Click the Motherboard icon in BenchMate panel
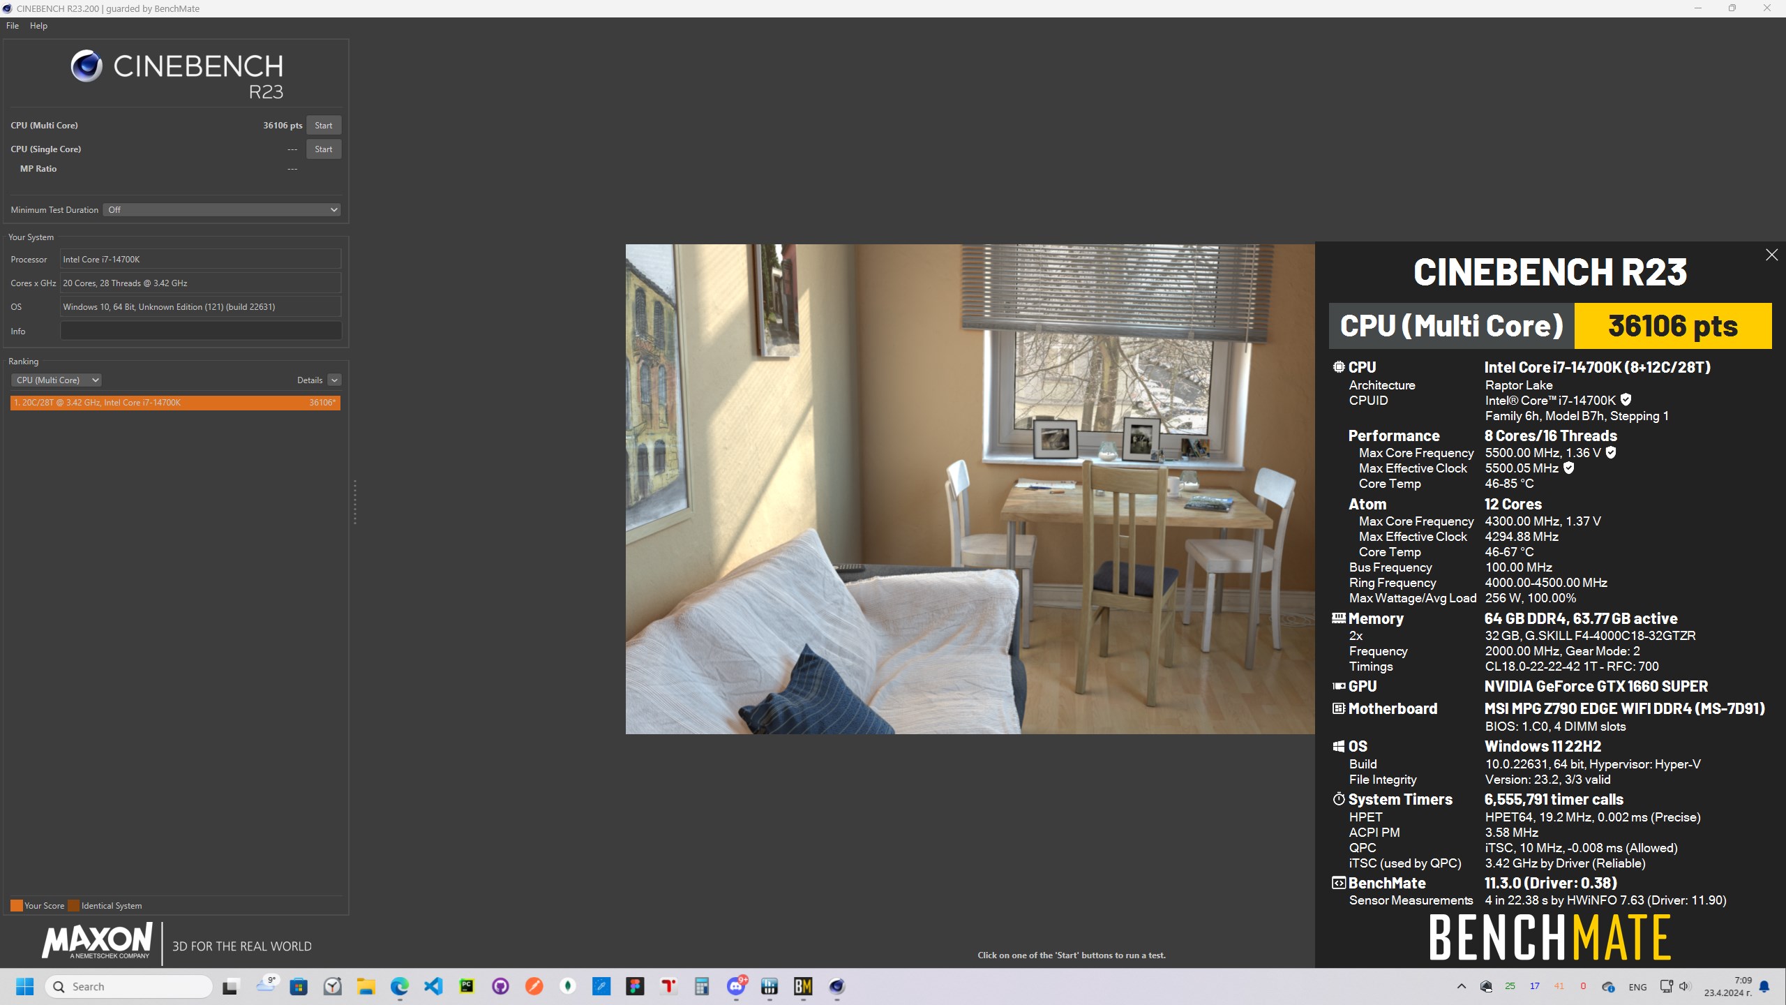Image resolution: width=1786 pixels, height=1005 pixels. tap(1339, 709)
